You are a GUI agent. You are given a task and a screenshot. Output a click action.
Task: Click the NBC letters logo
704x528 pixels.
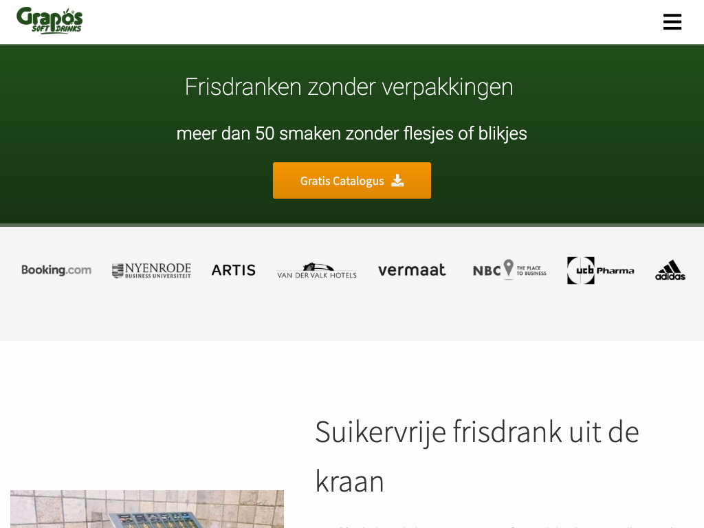pos(487,271)
